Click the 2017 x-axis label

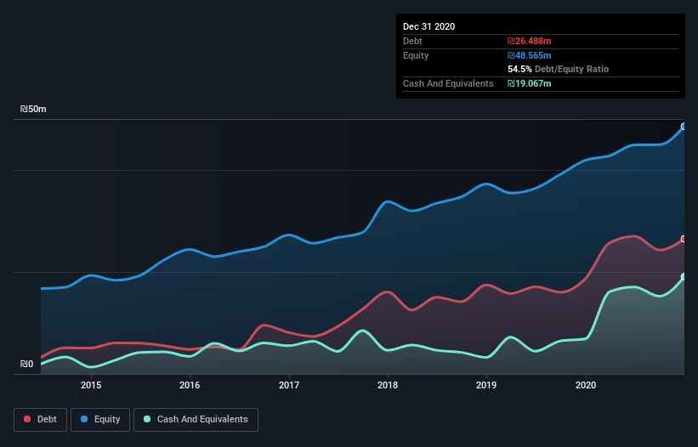coord(289,385)
